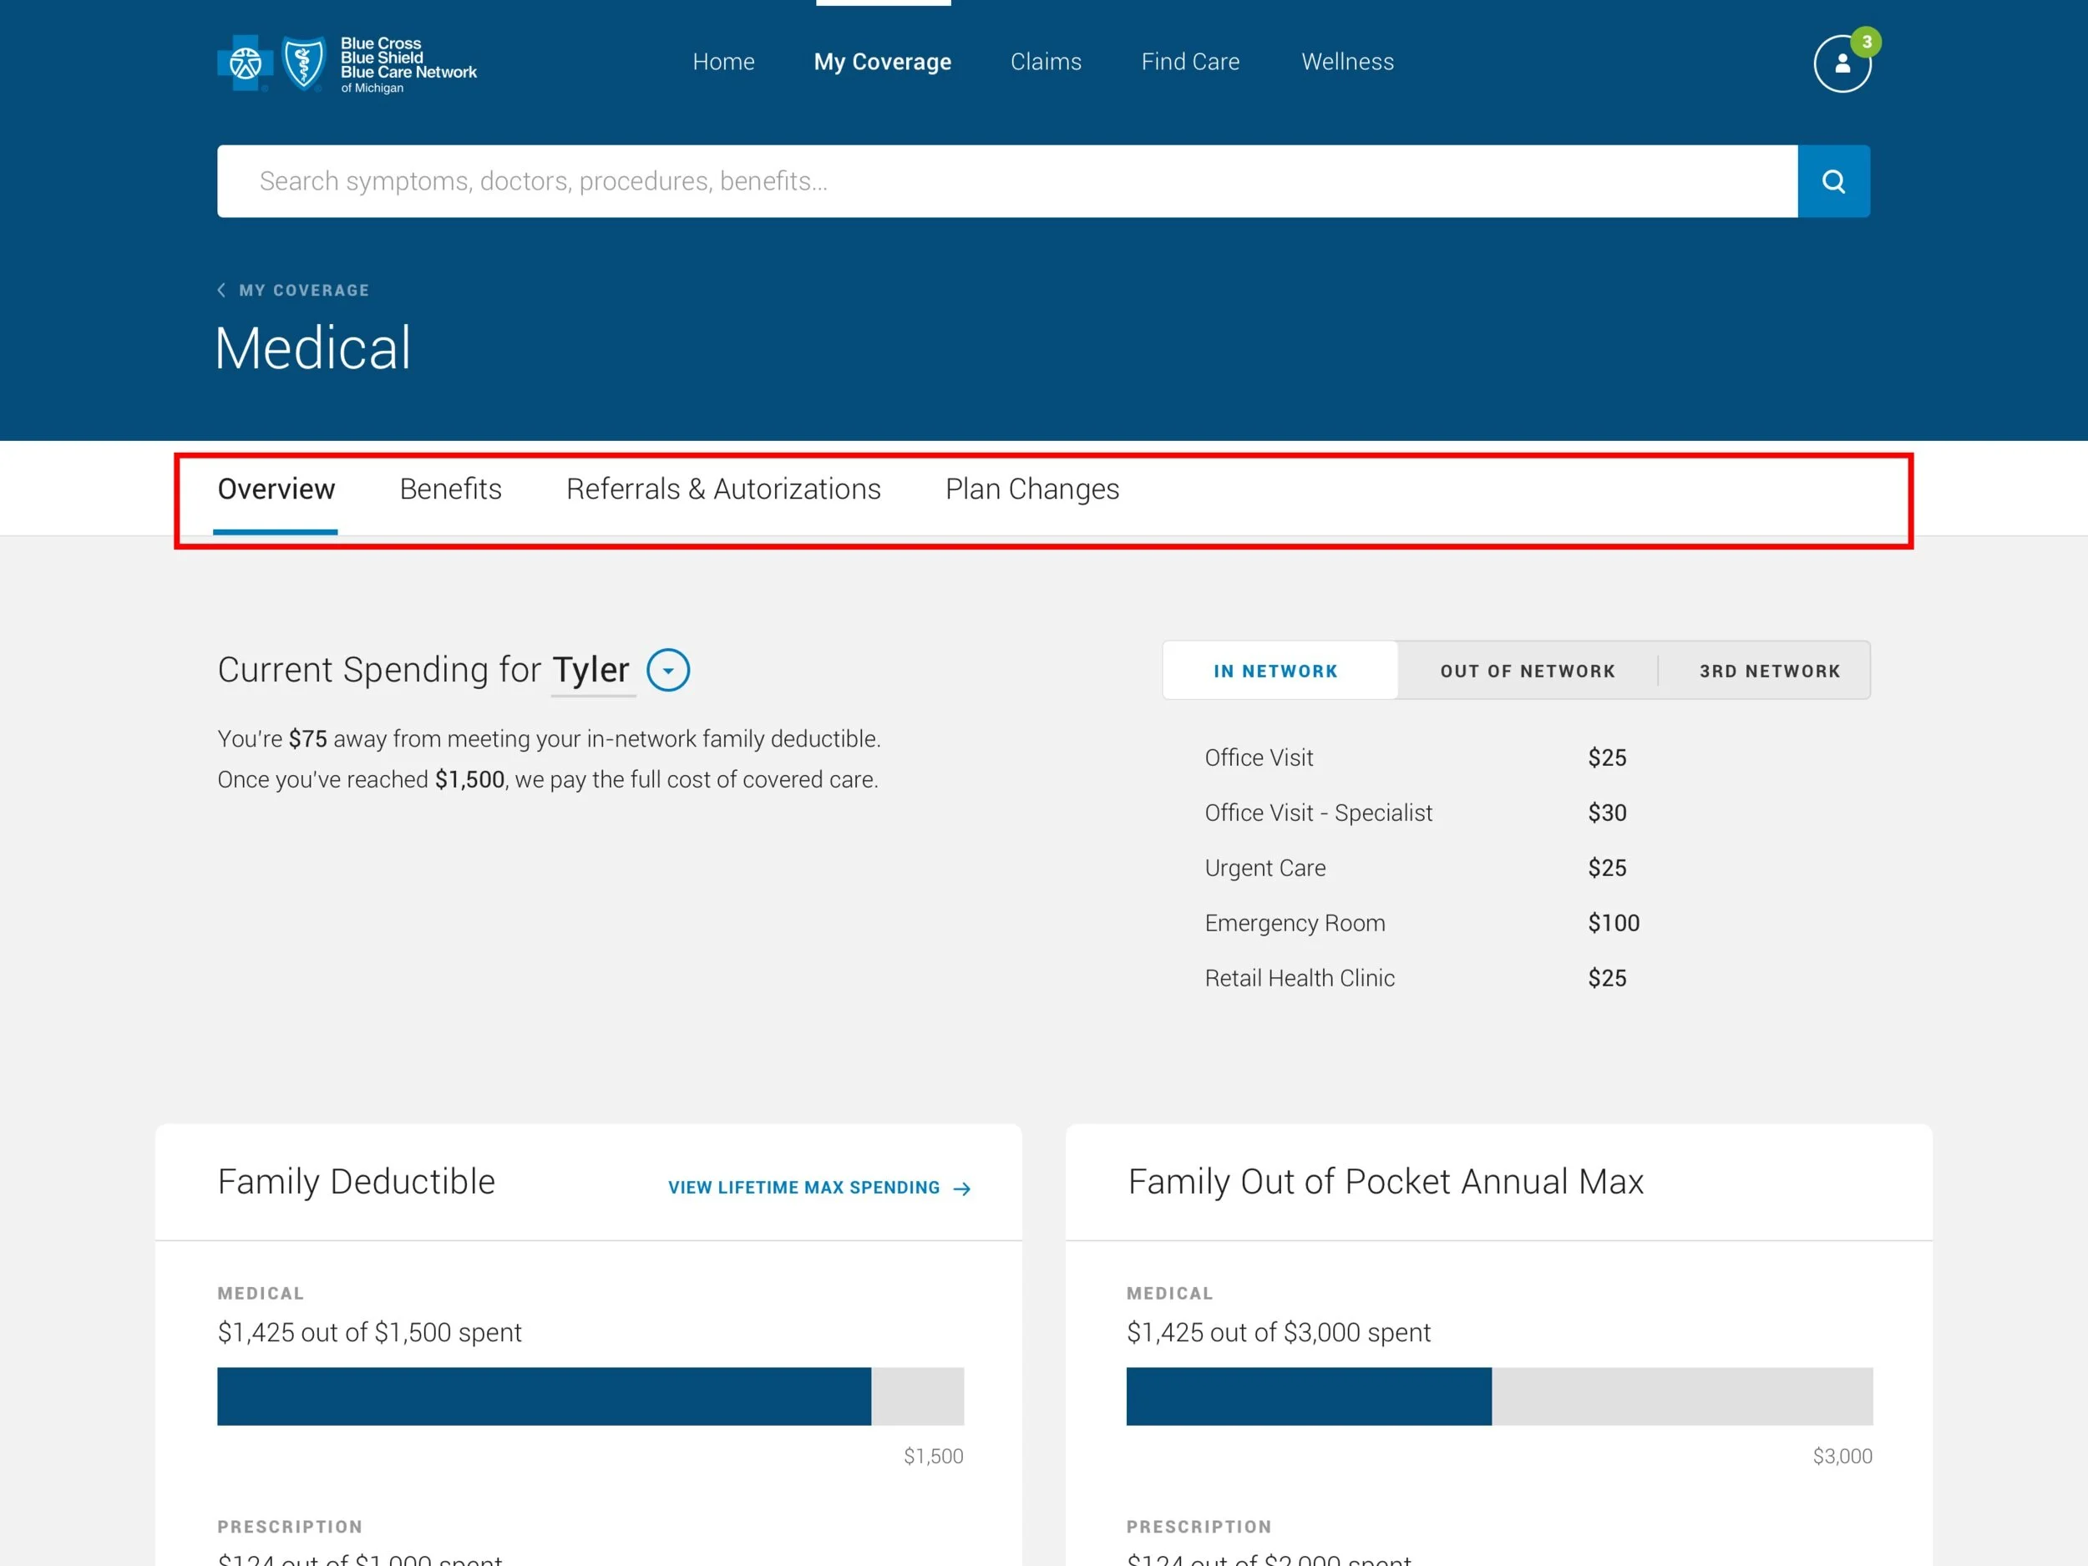The image size is (2088, 1566).
Task: Open the Wellness navigation link
Action: click(1347, 61)
